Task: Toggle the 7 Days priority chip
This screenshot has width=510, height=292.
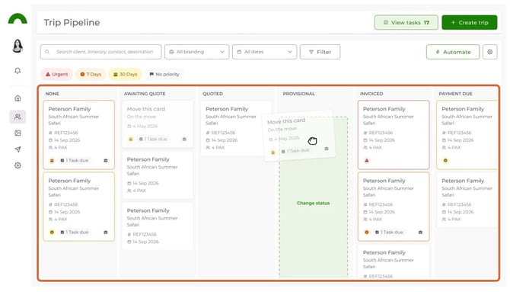Action: click(x=91, y=74)
